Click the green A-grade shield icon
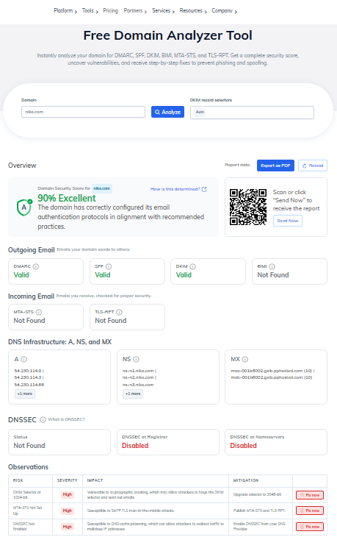Image resolution: width=337 pixels, height=537 pixels. (x=24, y=207)
